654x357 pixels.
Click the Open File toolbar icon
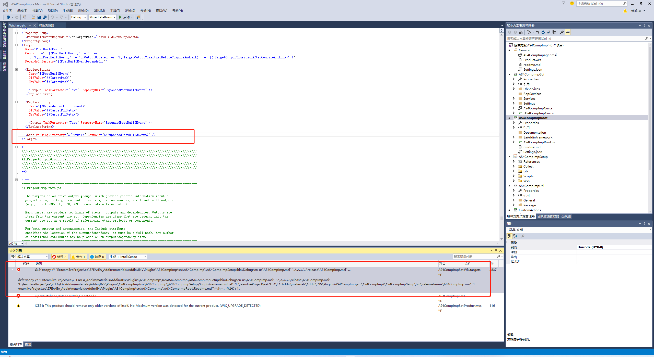[x=33, y=17]
